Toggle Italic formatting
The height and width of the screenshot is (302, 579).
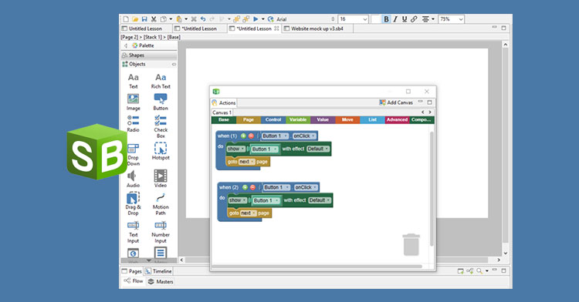coord(395,19)
